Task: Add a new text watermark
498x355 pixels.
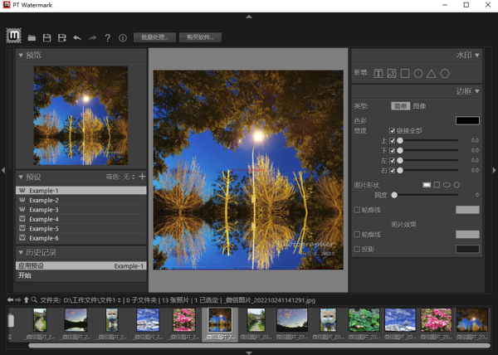Action: tap(378, 74)
